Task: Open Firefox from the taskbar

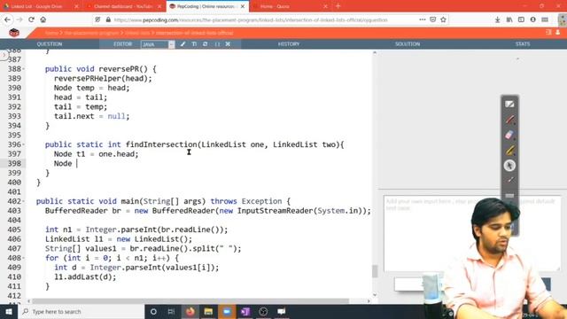Action: 190,311
